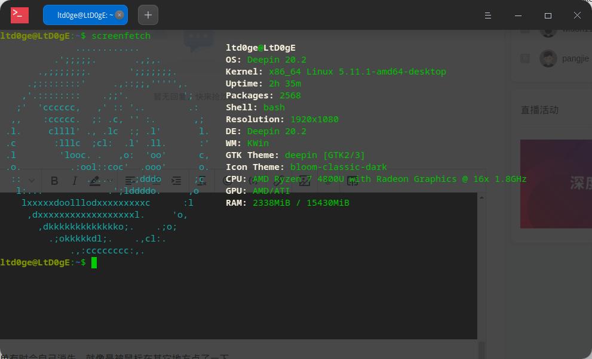
Task: Open highlight color dropdown in background editor
Action: click(110, 181)
